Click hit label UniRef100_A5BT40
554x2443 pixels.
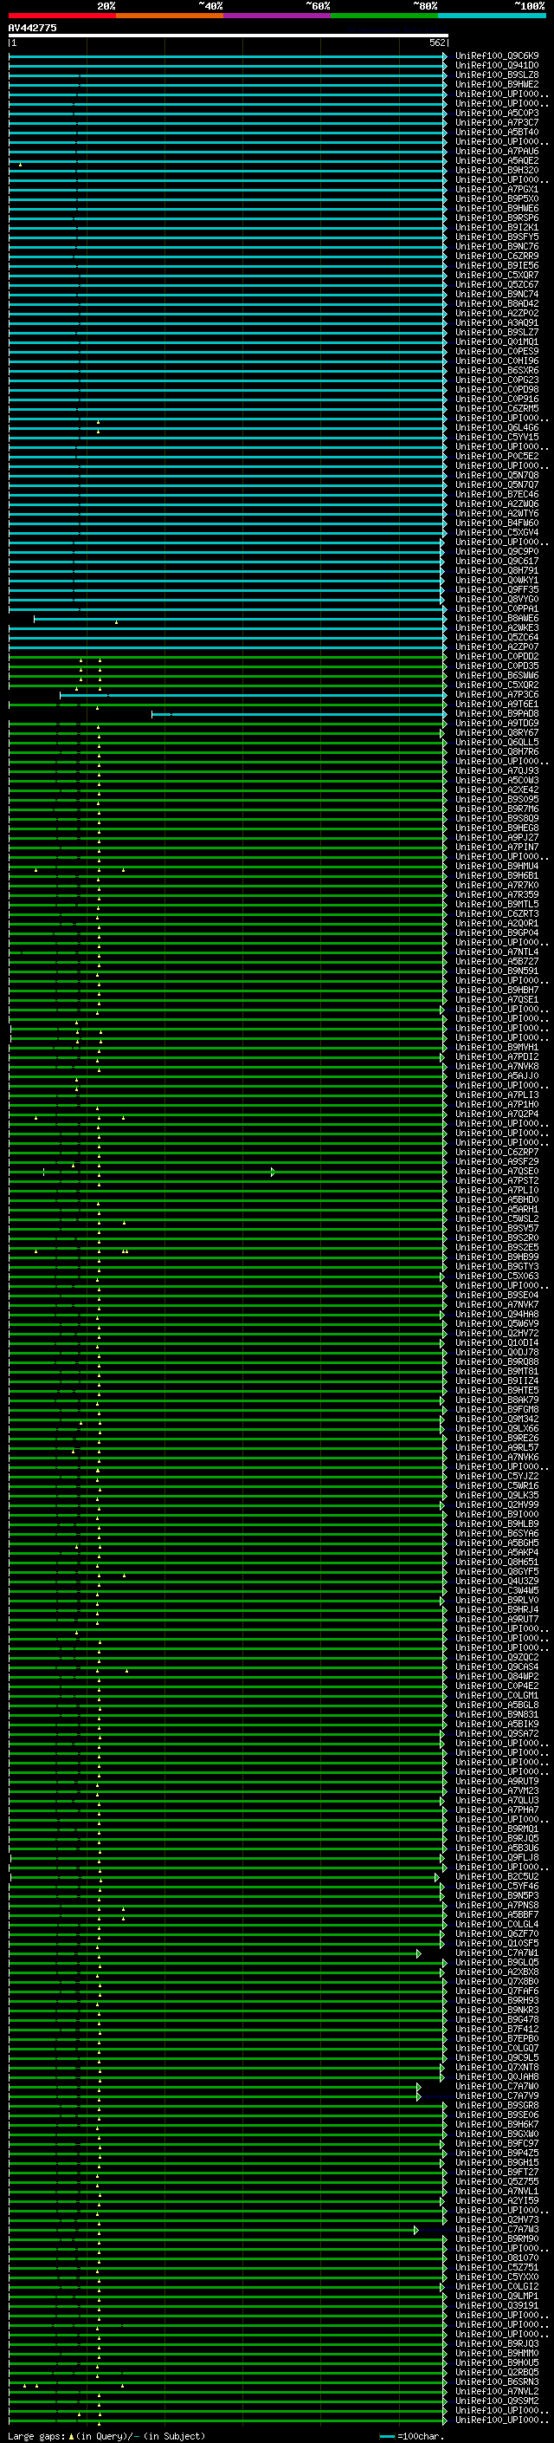(497, 132)
